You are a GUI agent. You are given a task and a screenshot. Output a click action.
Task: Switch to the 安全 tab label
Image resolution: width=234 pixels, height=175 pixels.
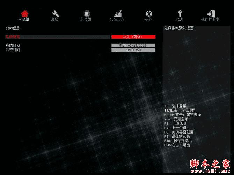pos(148,20)
